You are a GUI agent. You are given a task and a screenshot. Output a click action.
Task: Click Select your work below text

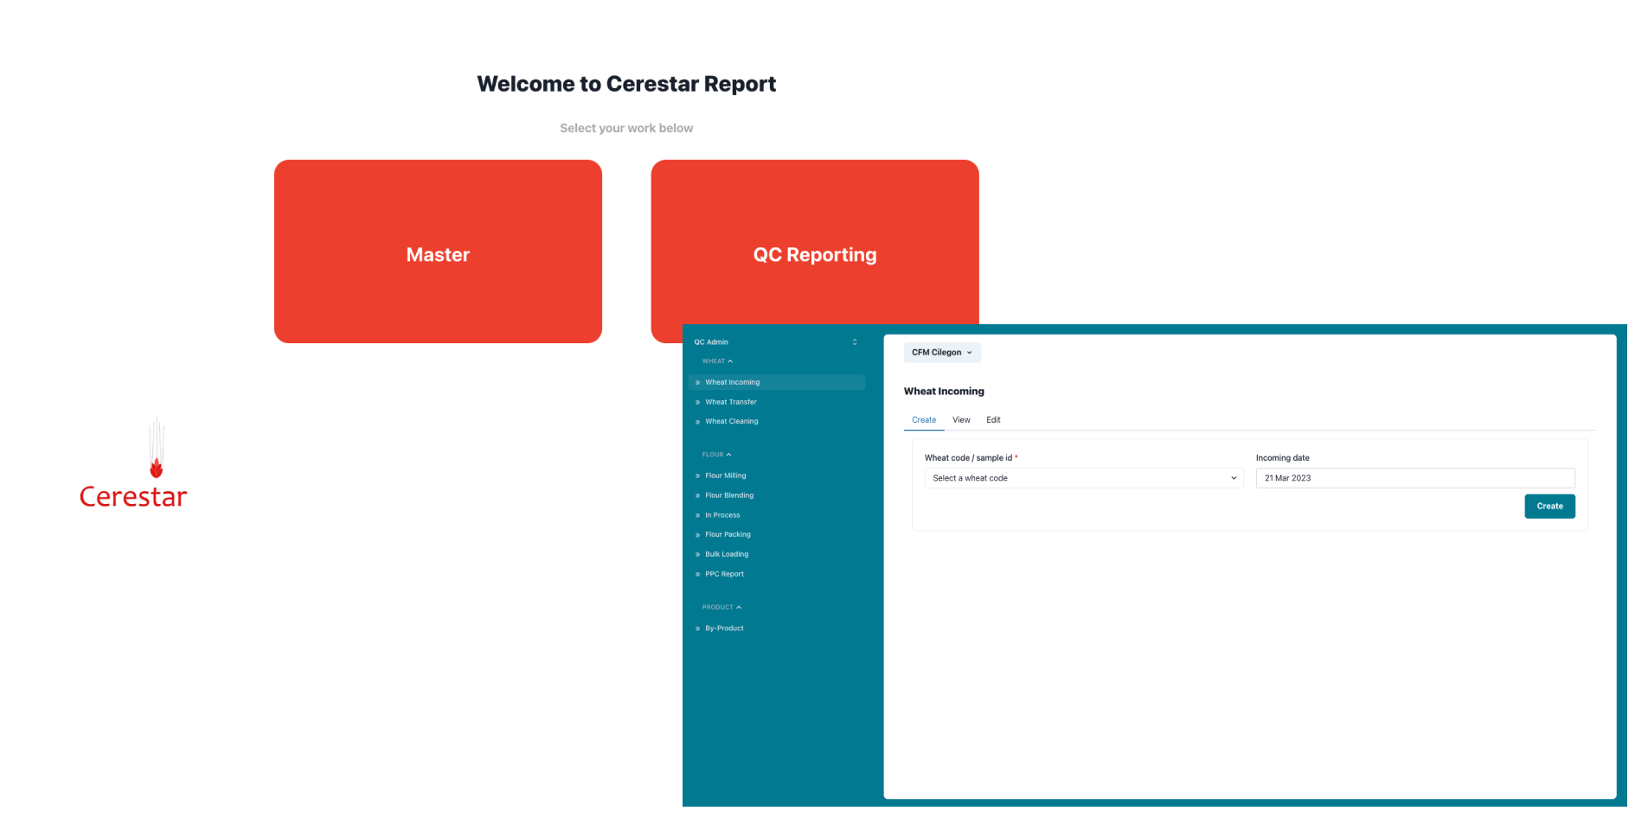(626, 128)
